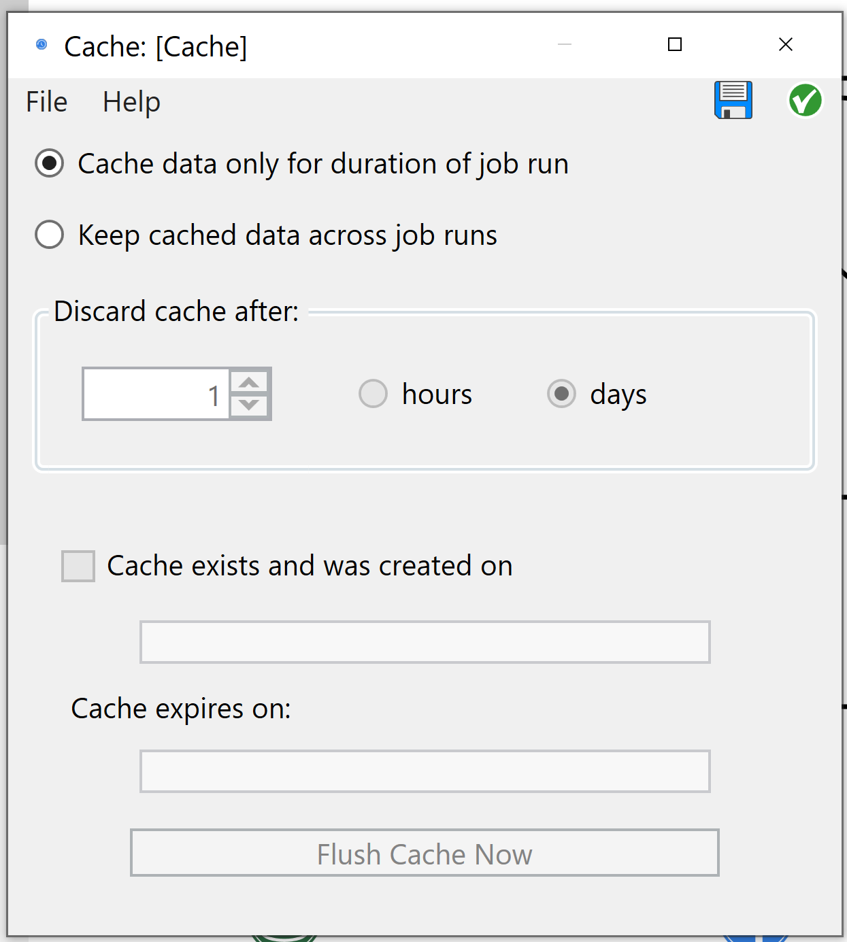Click the maximize window button
Screen dimensions: 847x942
(x=675, y=44)
